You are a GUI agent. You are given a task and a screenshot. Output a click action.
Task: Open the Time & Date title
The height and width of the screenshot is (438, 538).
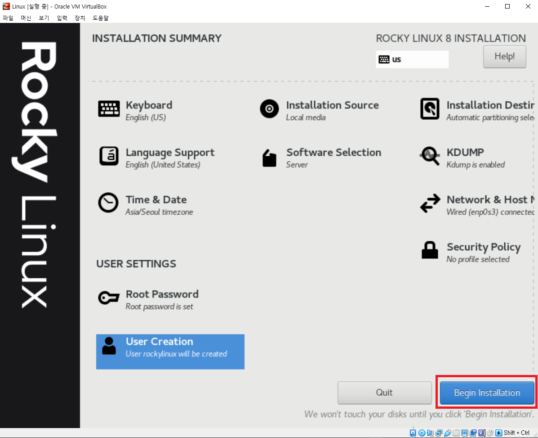(156, 199)
